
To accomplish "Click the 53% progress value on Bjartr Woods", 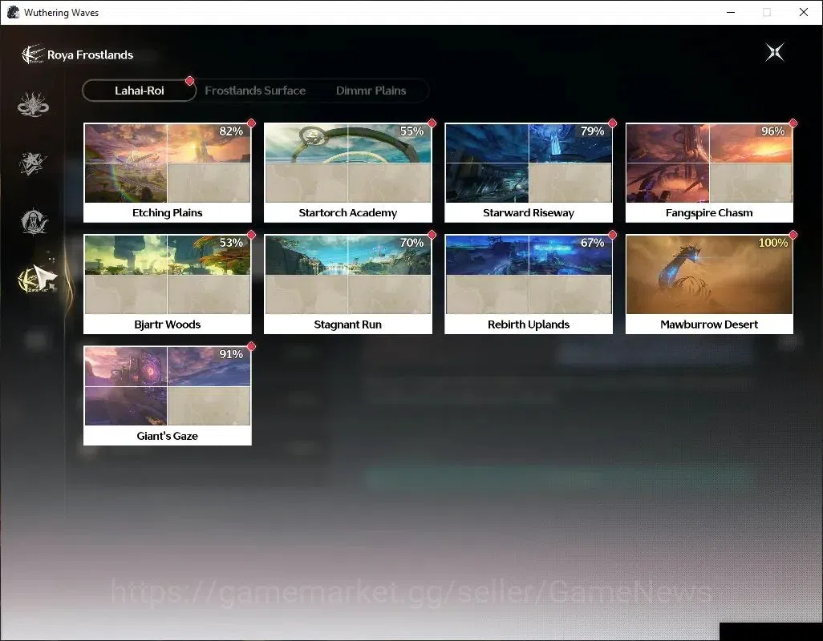I will (231, 243).
